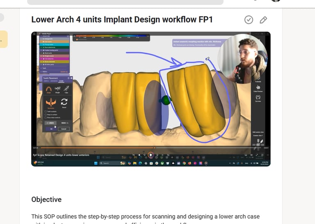Open Microsoft Edge icon in taskbar
The image size is (315, 224).
point(140,163)
